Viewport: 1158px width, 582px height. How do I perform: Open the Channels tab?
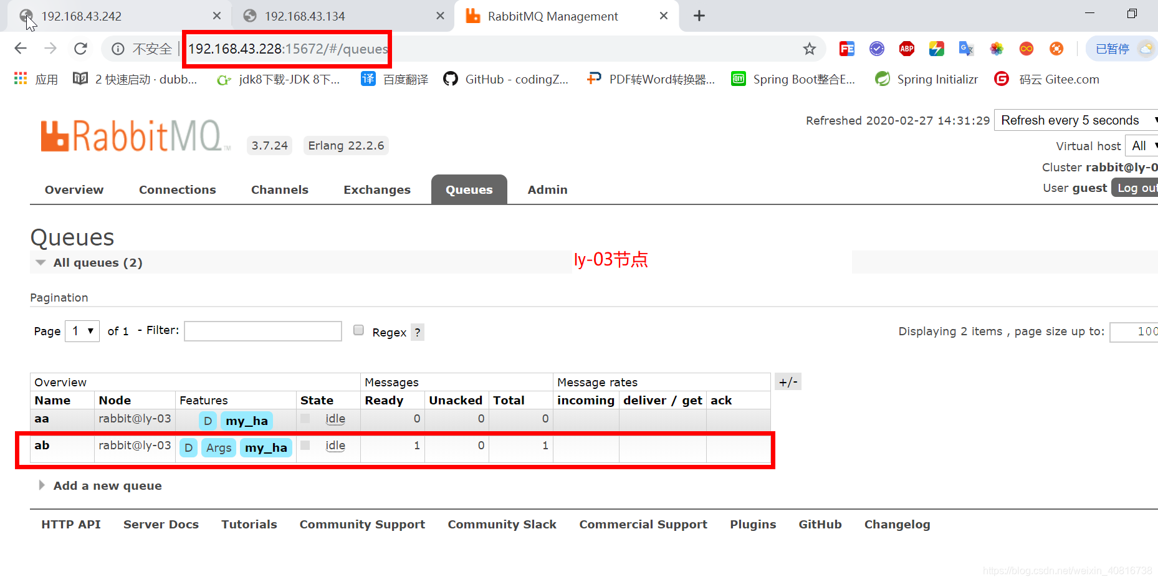pyautogui.click(x=280, y=189)
